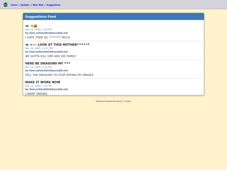Click the author line under HERE BE DRAGONS

47,71
